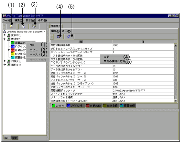Open the main 編集 menu in menu bar
The height and width of the screenshot is (143, 181).
click(x=19, y=20)
